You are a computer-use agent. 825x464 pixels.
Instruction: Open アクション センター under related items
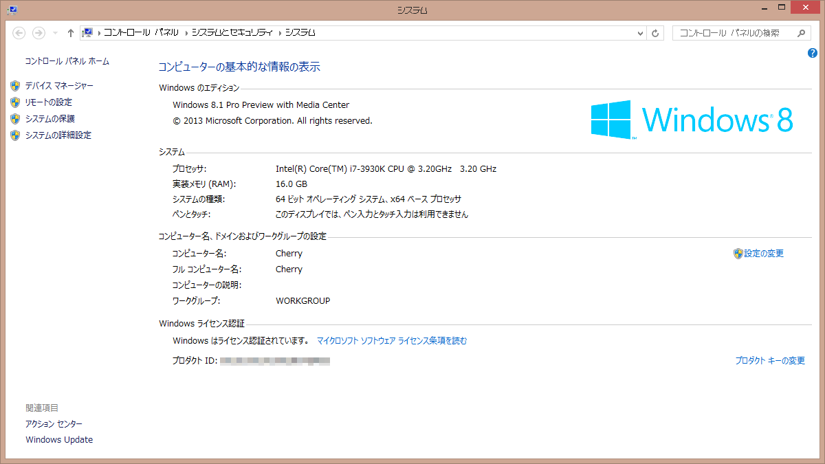coord(54,424)
